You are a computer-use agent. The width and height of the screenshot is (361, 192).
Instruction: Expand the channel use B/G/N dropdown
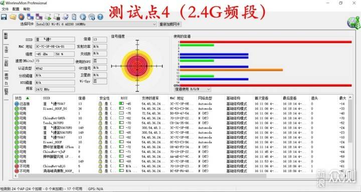click(x=193, y=89)
